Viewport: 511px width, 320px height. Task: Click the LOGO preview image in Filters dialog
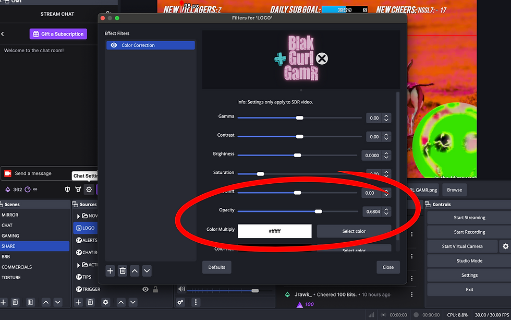tap(301, 58)
